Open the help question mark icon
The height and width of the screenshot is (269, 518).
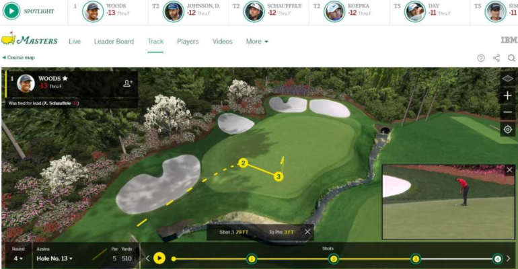pyautogui.click(x=481, y=58)
